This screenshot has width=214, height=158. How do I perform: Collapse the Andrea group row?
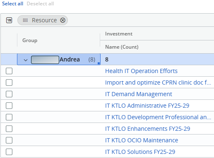pos(26,60)
